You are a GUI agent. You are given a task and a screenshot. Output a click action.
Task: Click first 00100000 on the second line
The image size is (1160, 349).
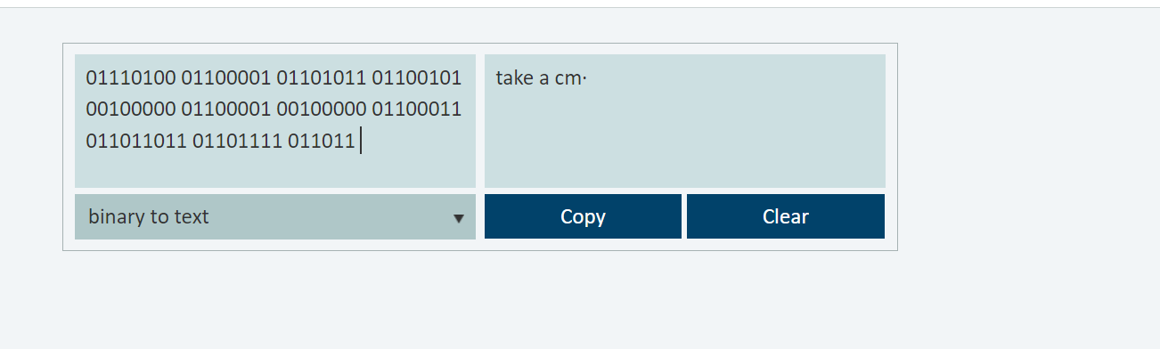coord(131,110)
